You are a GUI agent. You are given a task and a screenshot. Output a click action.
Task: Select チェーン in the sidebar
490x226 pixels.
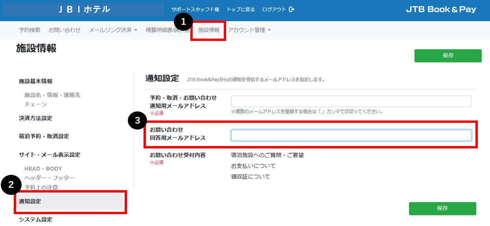(35, 105)
